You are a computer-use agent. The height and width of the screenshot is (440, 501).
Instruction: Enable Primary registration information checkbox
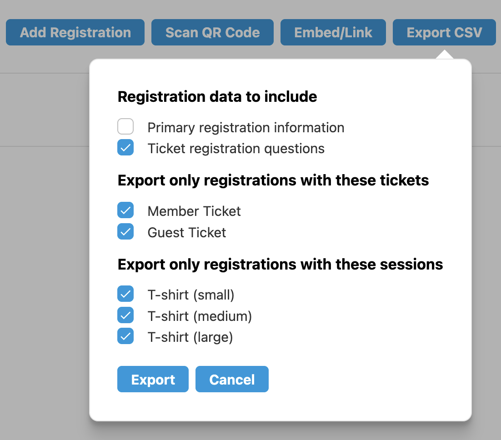[125, 126]
